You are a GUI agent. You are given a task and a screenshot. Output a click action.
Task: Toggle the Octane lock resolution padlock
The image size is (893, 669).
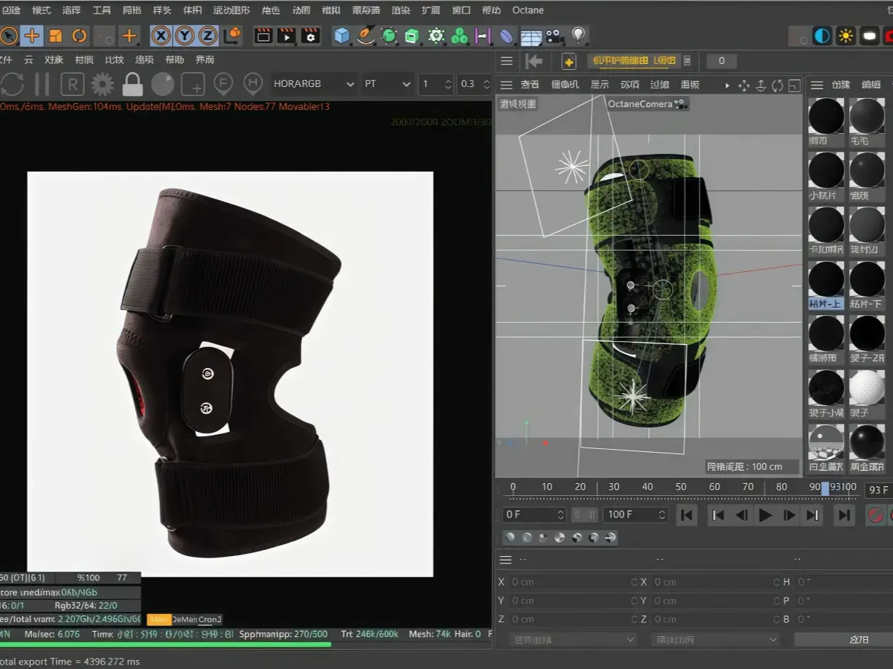click(132, 85)
